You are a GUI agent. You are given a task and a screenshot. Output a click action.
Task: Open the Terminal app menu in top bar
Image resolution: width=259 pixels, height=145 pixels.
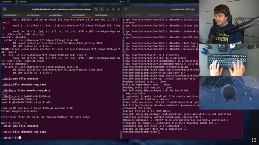[21, 2]
